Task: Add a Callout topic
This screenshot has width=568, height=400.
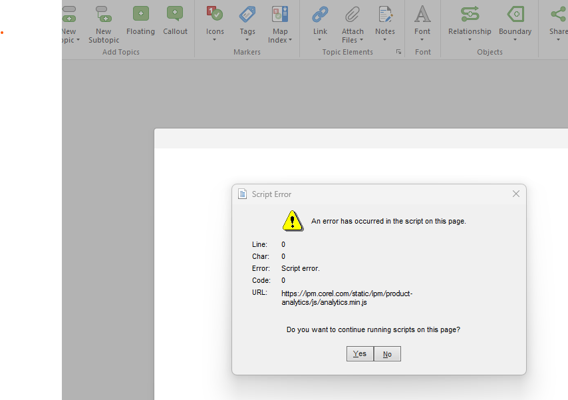Action: (x=175, y=14)
